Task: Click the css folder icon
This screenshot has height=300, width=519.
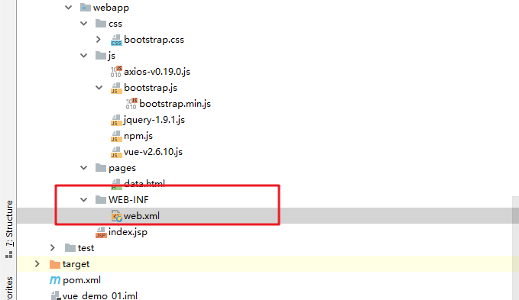Action: click(x=101, y=23)
